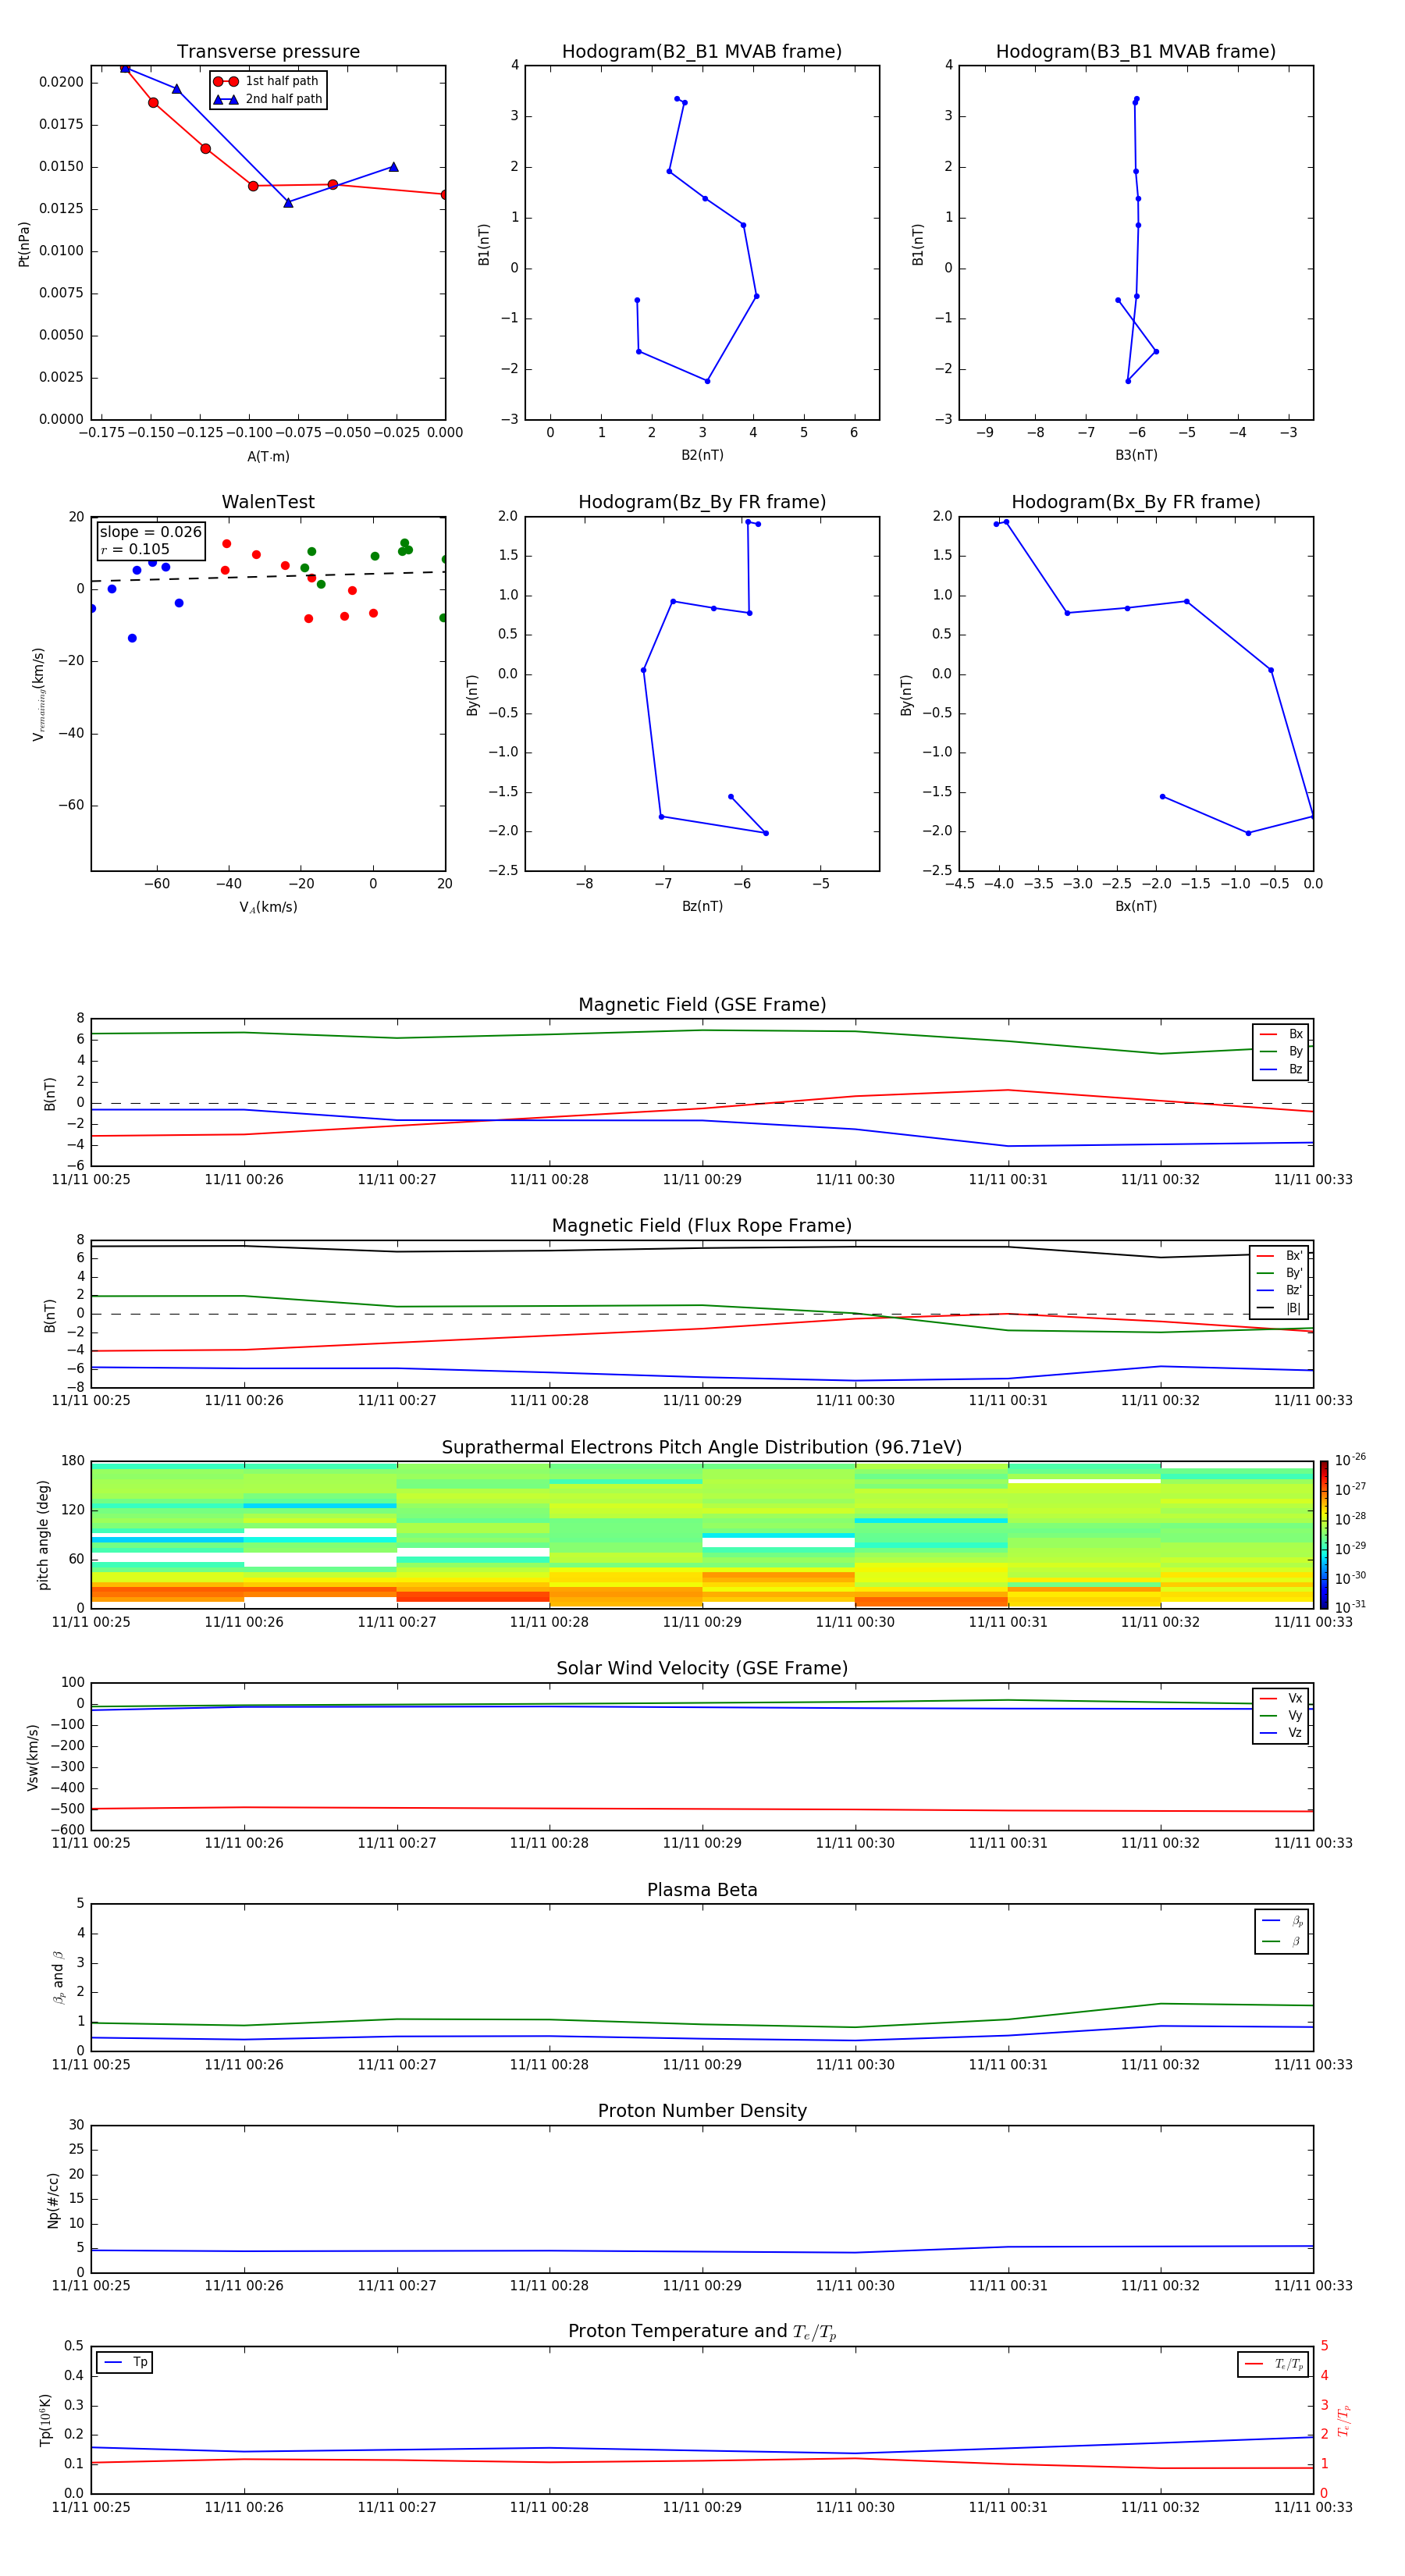Click the "Plasma Beta" panel title
This screenshot has width=1405, height=2576.
point(702,1890)
